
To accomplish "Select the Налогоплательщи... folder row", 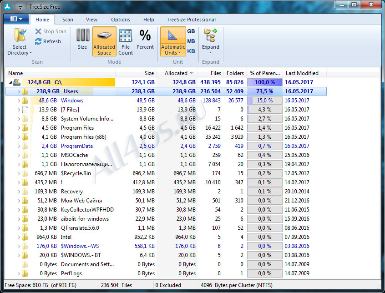I will pos(166,164).
